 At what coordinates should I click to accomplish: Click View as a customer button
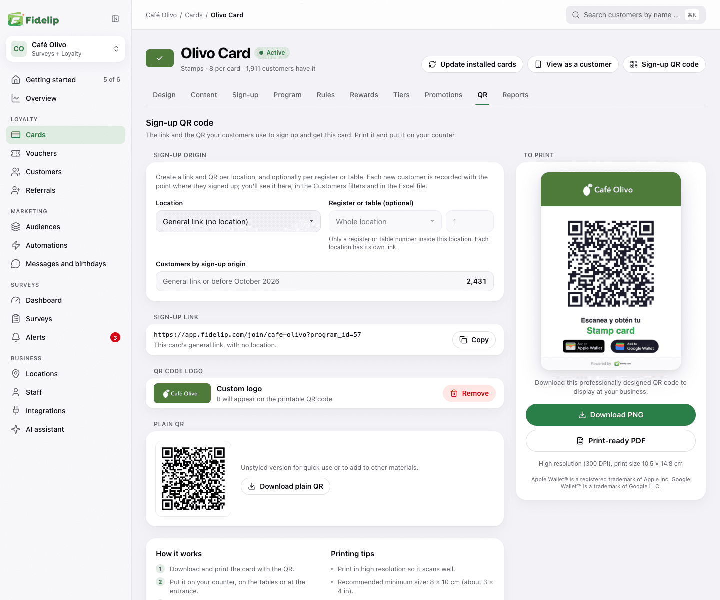point(573,64)
